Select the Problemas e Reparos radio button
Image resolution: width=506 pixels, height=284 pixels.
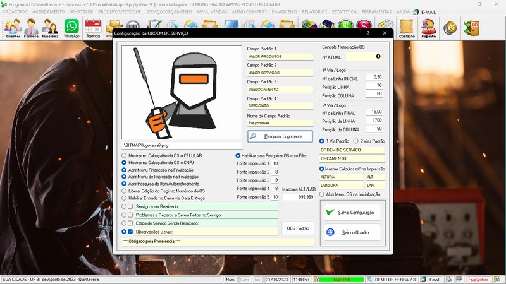[124, 215]
